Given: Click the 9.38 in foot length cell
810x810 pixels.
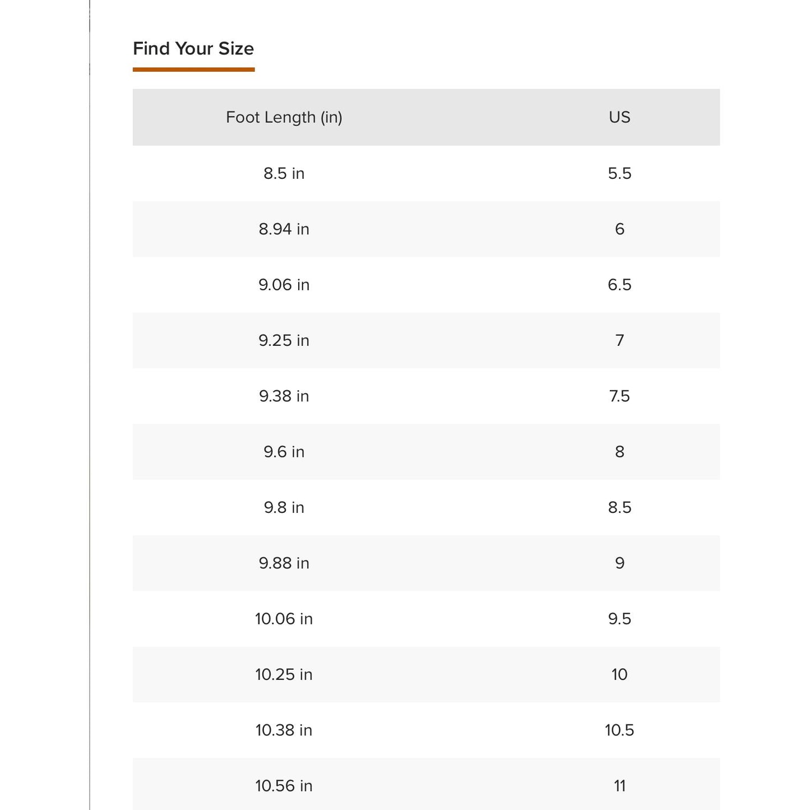Looking at the screenshot, I should point(284,396).
